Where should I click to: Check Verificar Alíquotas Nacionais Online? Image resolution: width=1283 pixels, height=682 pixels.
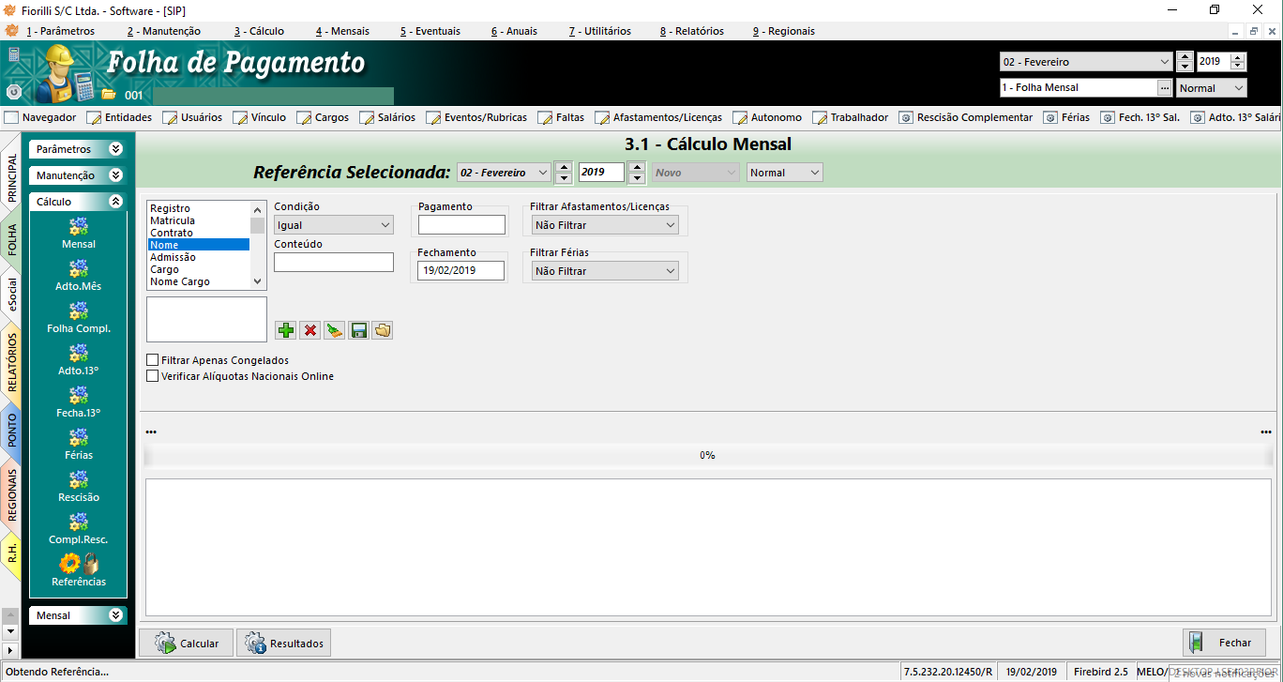pyautogui.click(x=153, y=376)
